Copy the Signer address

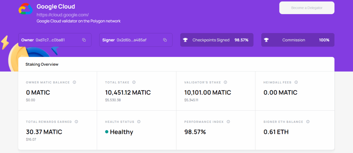pos(165,40)
